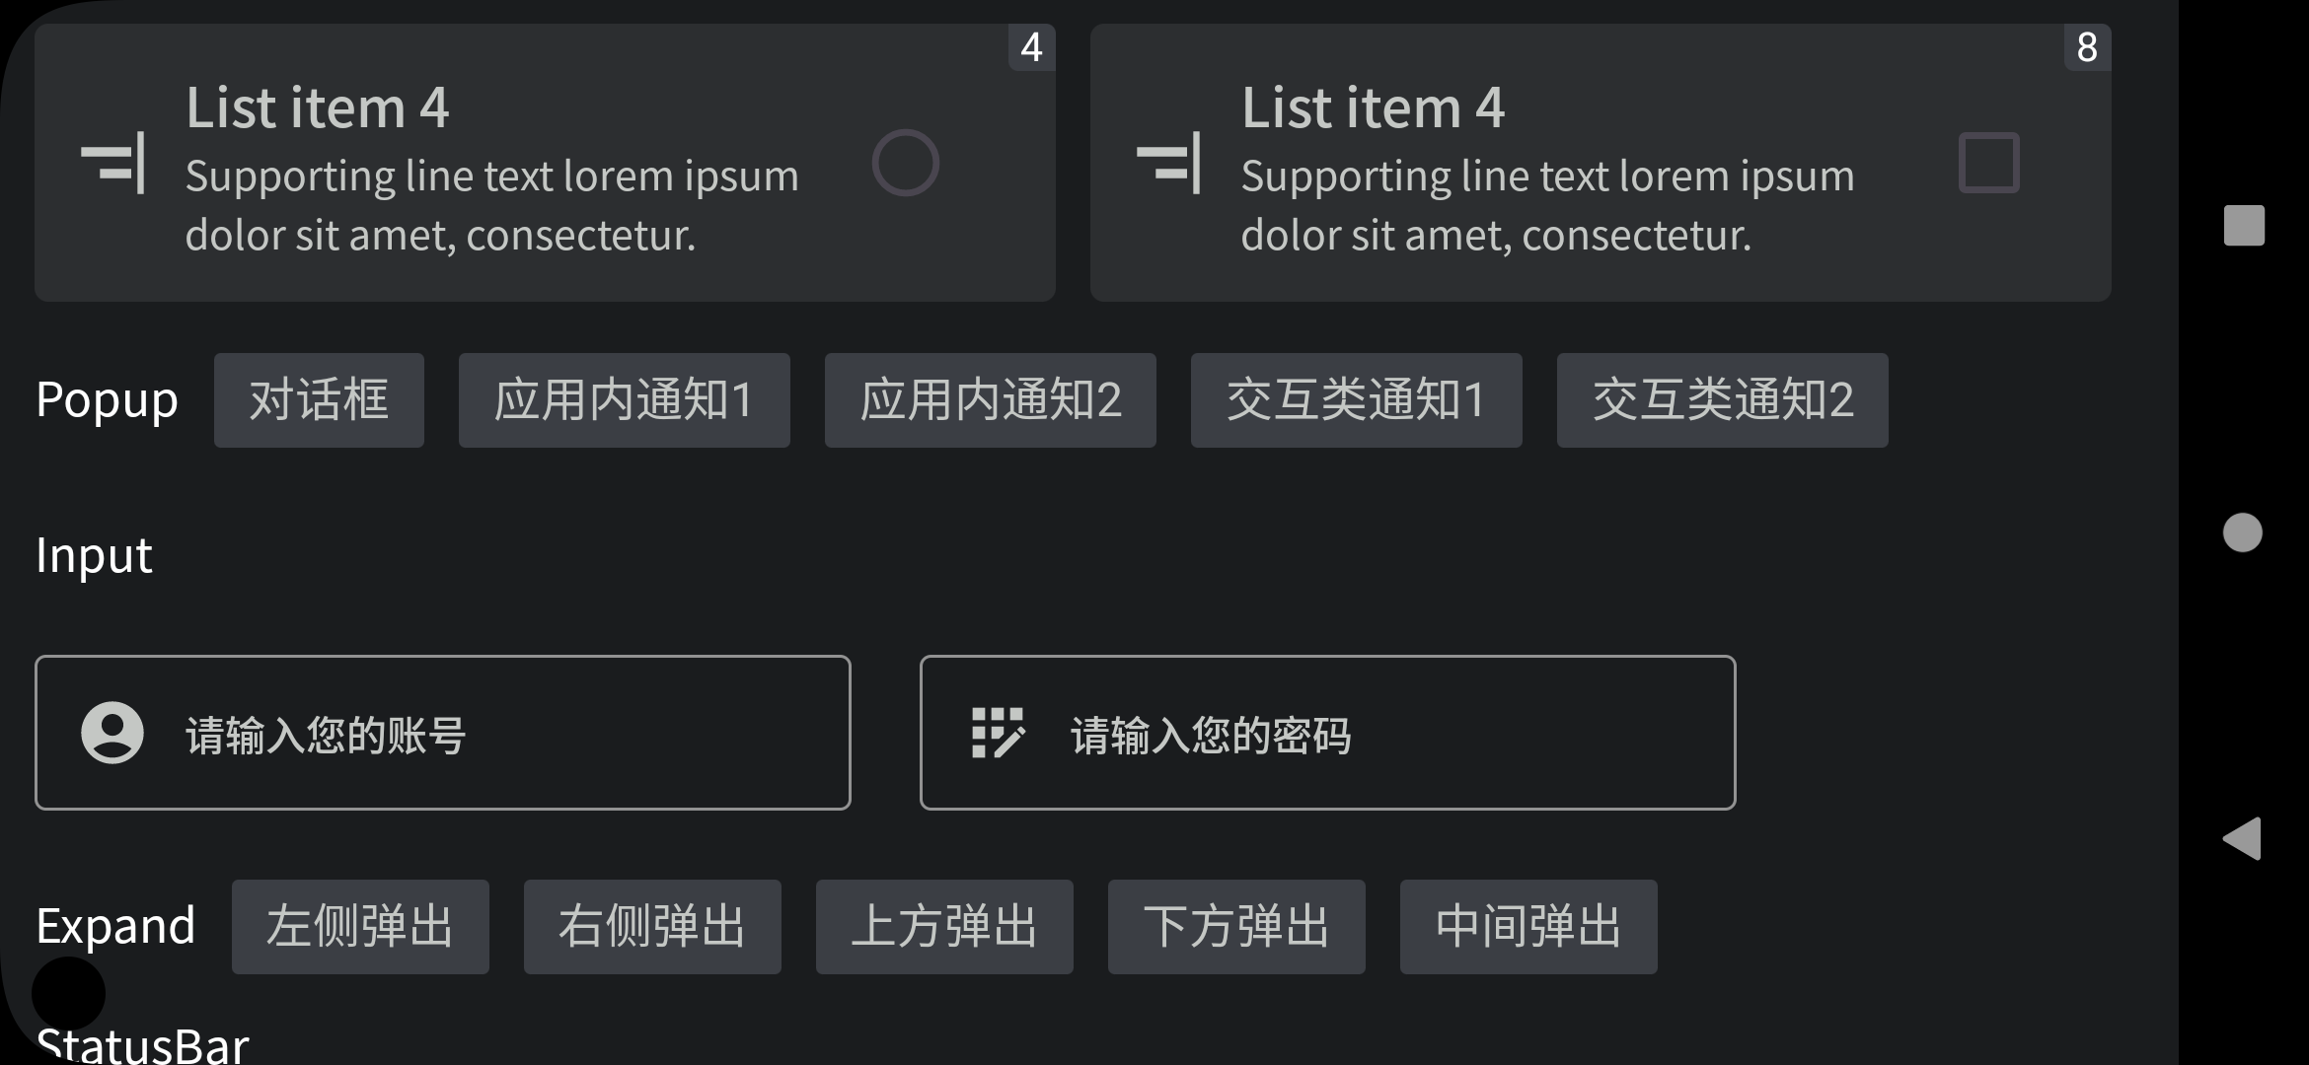Viewport: 2309px width, 1065px height.
Task: Expand panel with 左侧弹出
Action: click(360, 927)
